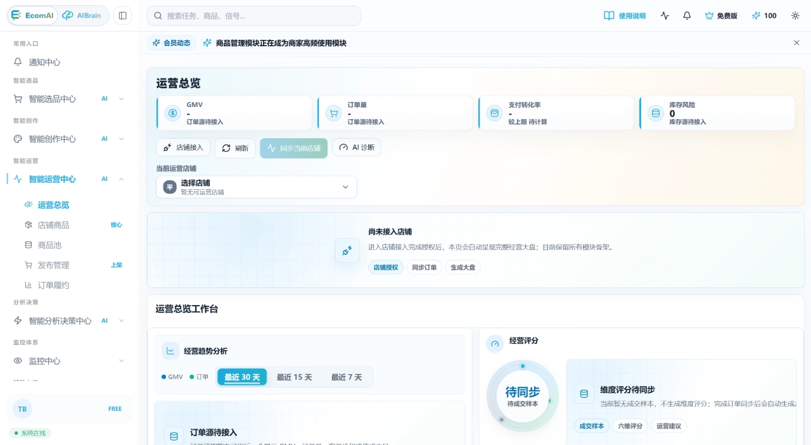811x445 pixels.
Task: Click the FREE plan label
Action: [115, 409]
